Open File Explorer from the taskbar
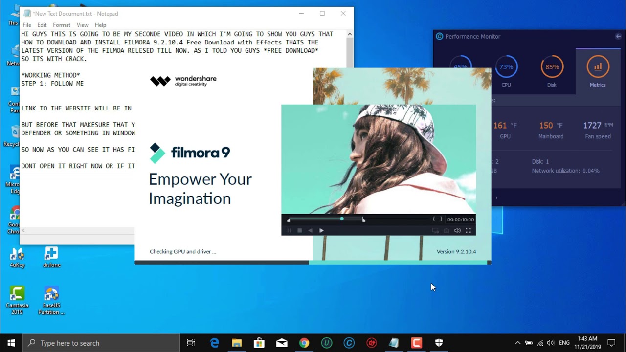 (x=237, y=343)
